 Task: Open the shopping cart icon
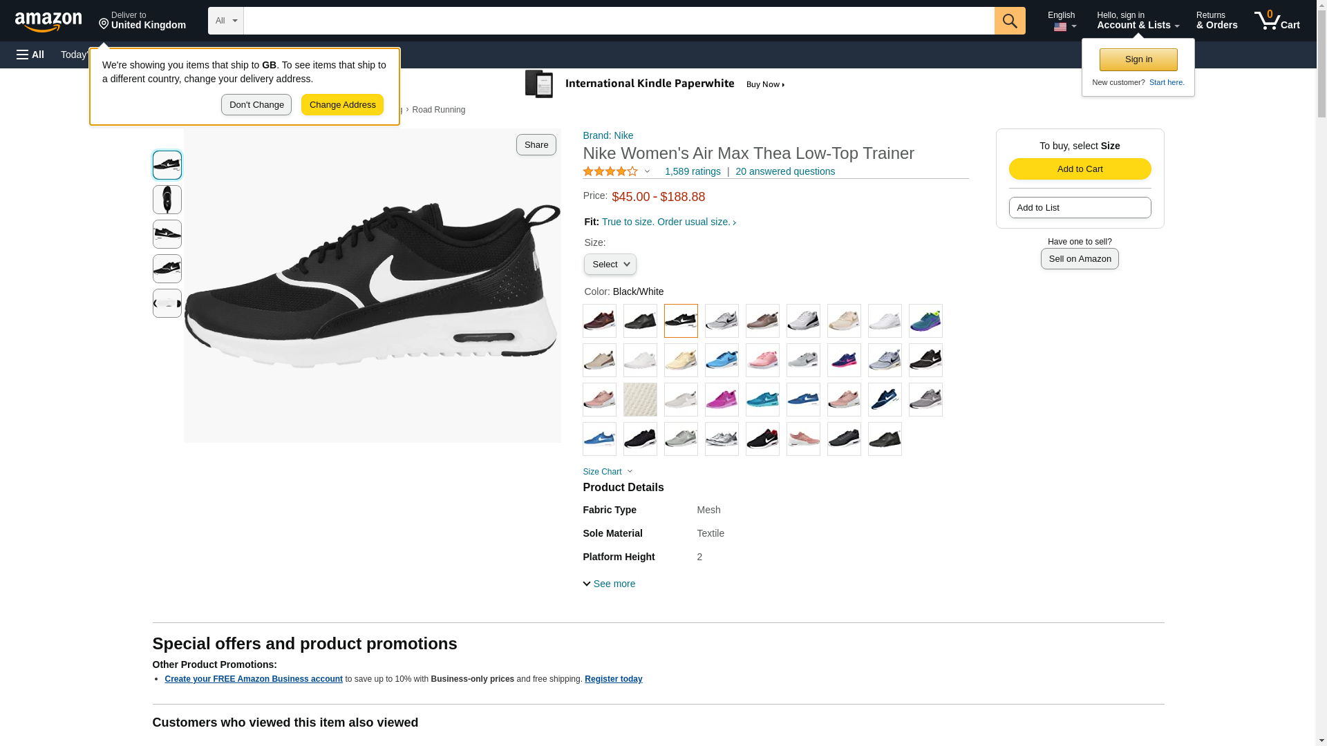(x=1277, y=21)
